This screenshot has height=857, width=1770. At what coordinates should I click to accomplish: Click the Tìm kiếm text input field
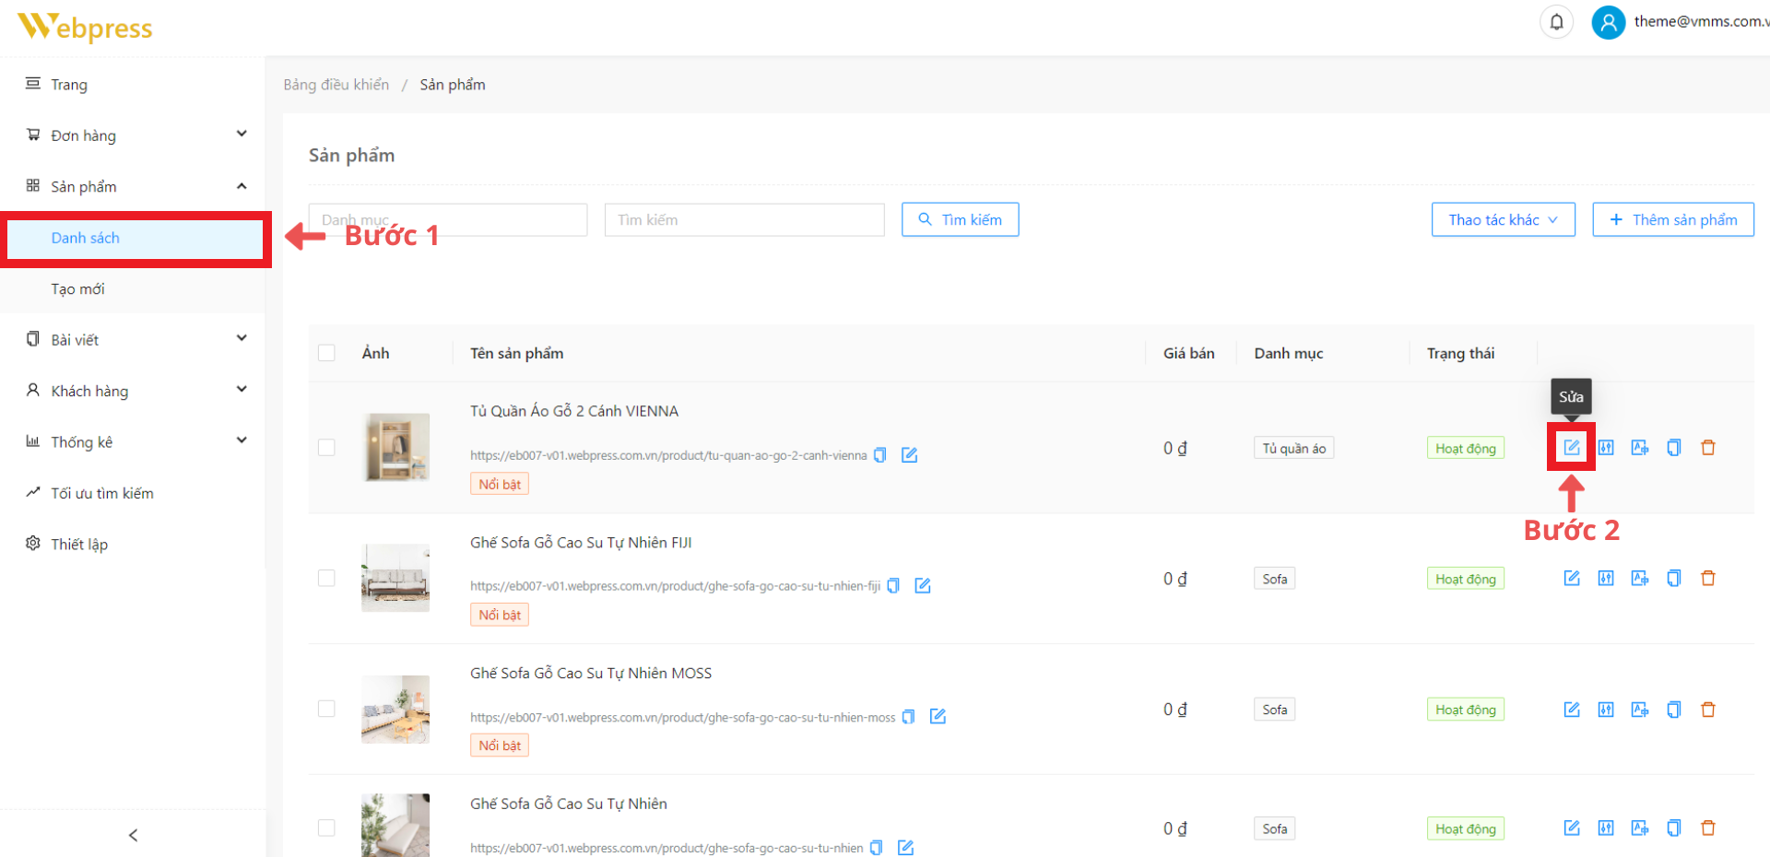744,220
